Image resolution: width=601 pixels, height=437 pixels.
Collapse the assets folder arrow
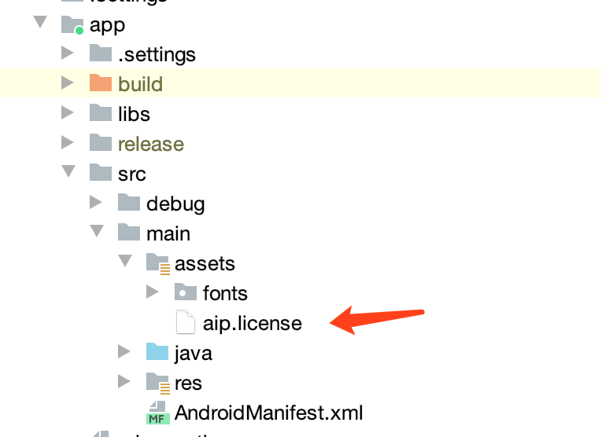pos(125,261)
